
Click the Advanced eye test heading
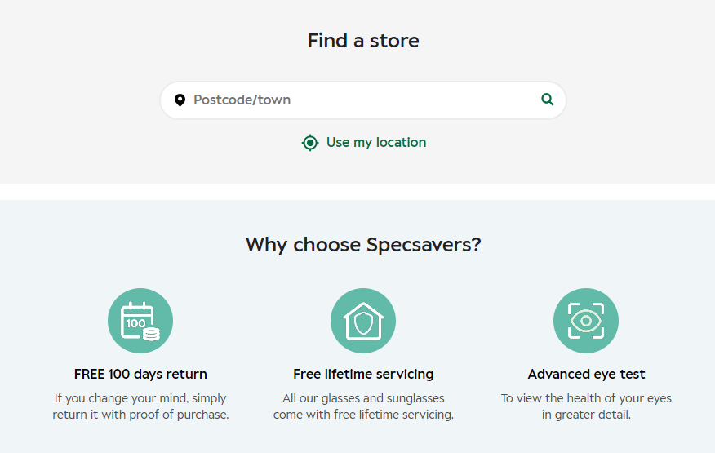pos(586,374)
